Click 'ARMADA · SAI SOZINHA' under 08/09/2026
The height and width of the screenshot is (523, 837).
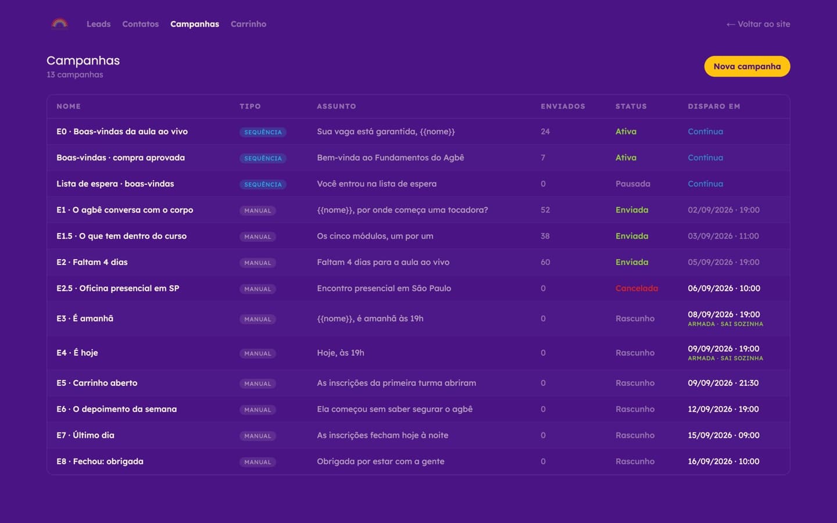[x=725, y=324]
